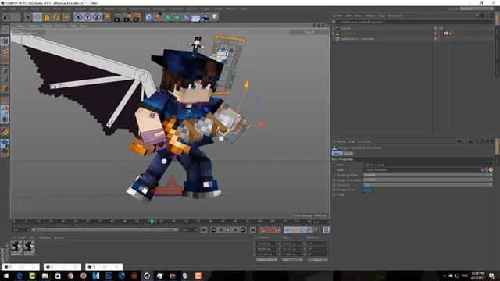500x281 pixels.
Task: Go to end of animation
Action: tap(253, 229)
